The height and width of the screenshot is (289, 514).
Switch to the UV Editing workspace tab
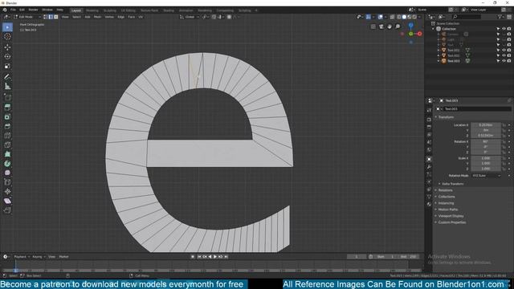coord(128,10)
